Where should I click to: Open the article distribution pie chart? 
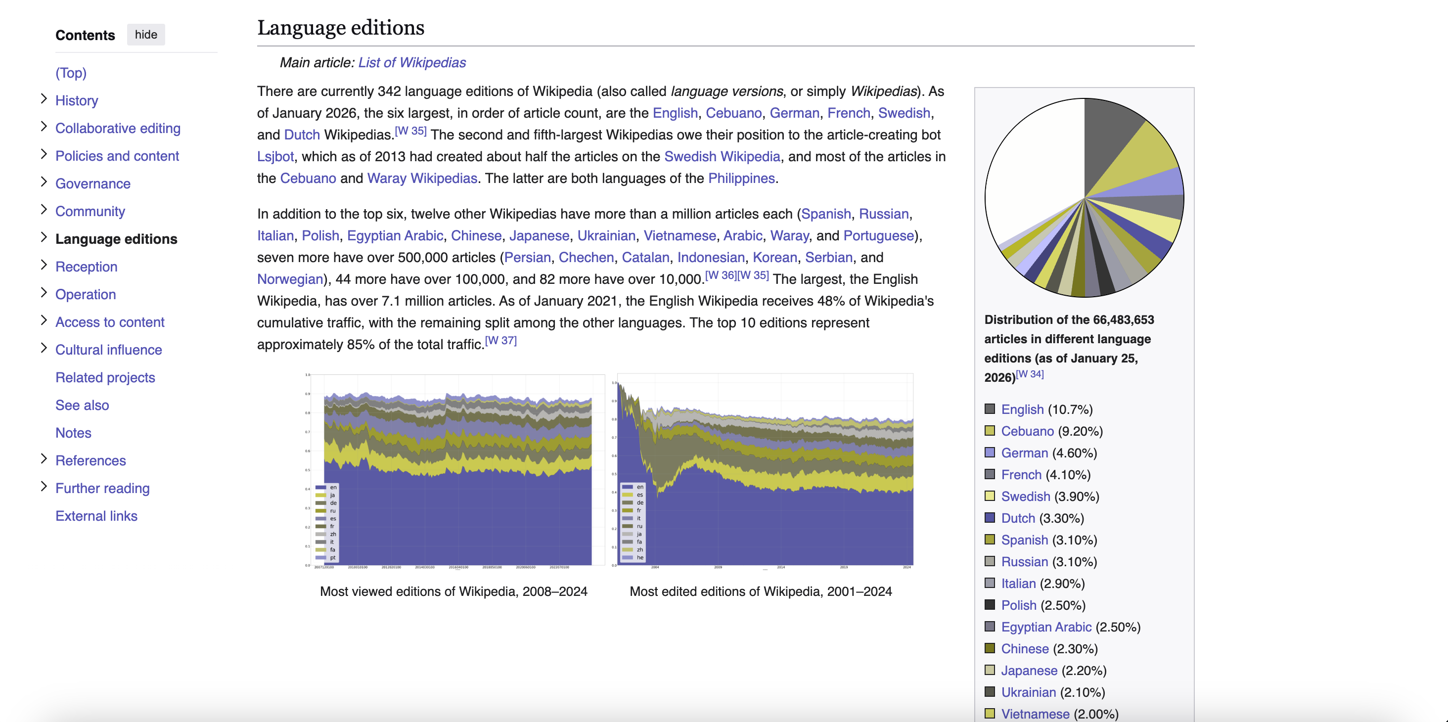pos(1084,197)
